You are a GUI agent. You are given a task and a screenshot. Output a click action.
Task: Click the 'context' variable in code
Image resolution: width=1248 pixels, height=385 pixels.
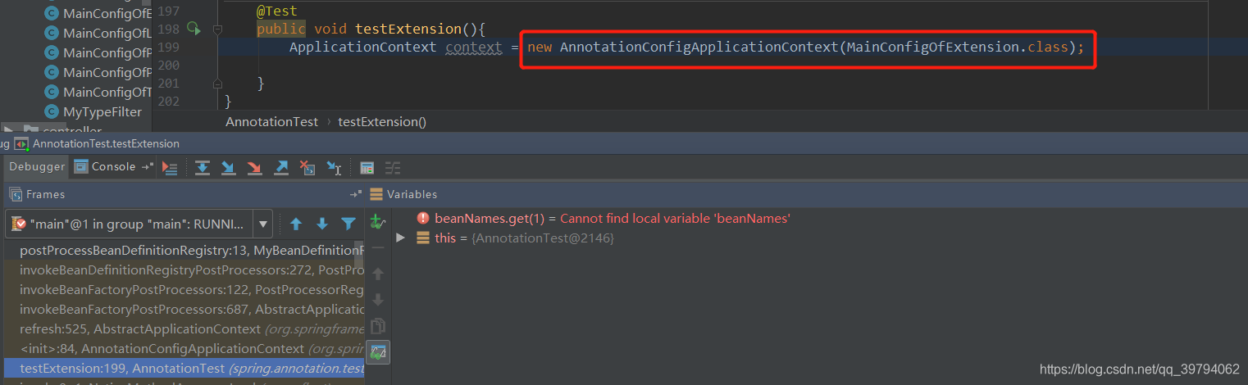point(473,47)
